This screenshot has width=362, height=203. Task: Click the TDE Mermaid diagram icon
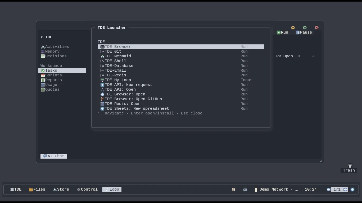102,56
